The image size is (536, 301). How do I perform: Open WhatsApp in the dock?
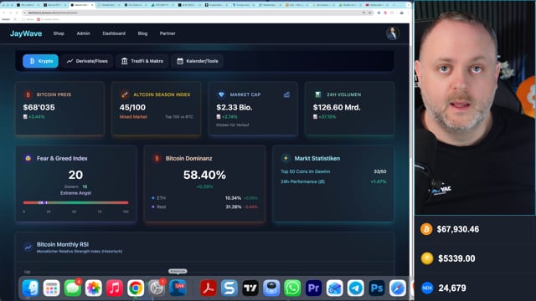click(x=292, y=288)
